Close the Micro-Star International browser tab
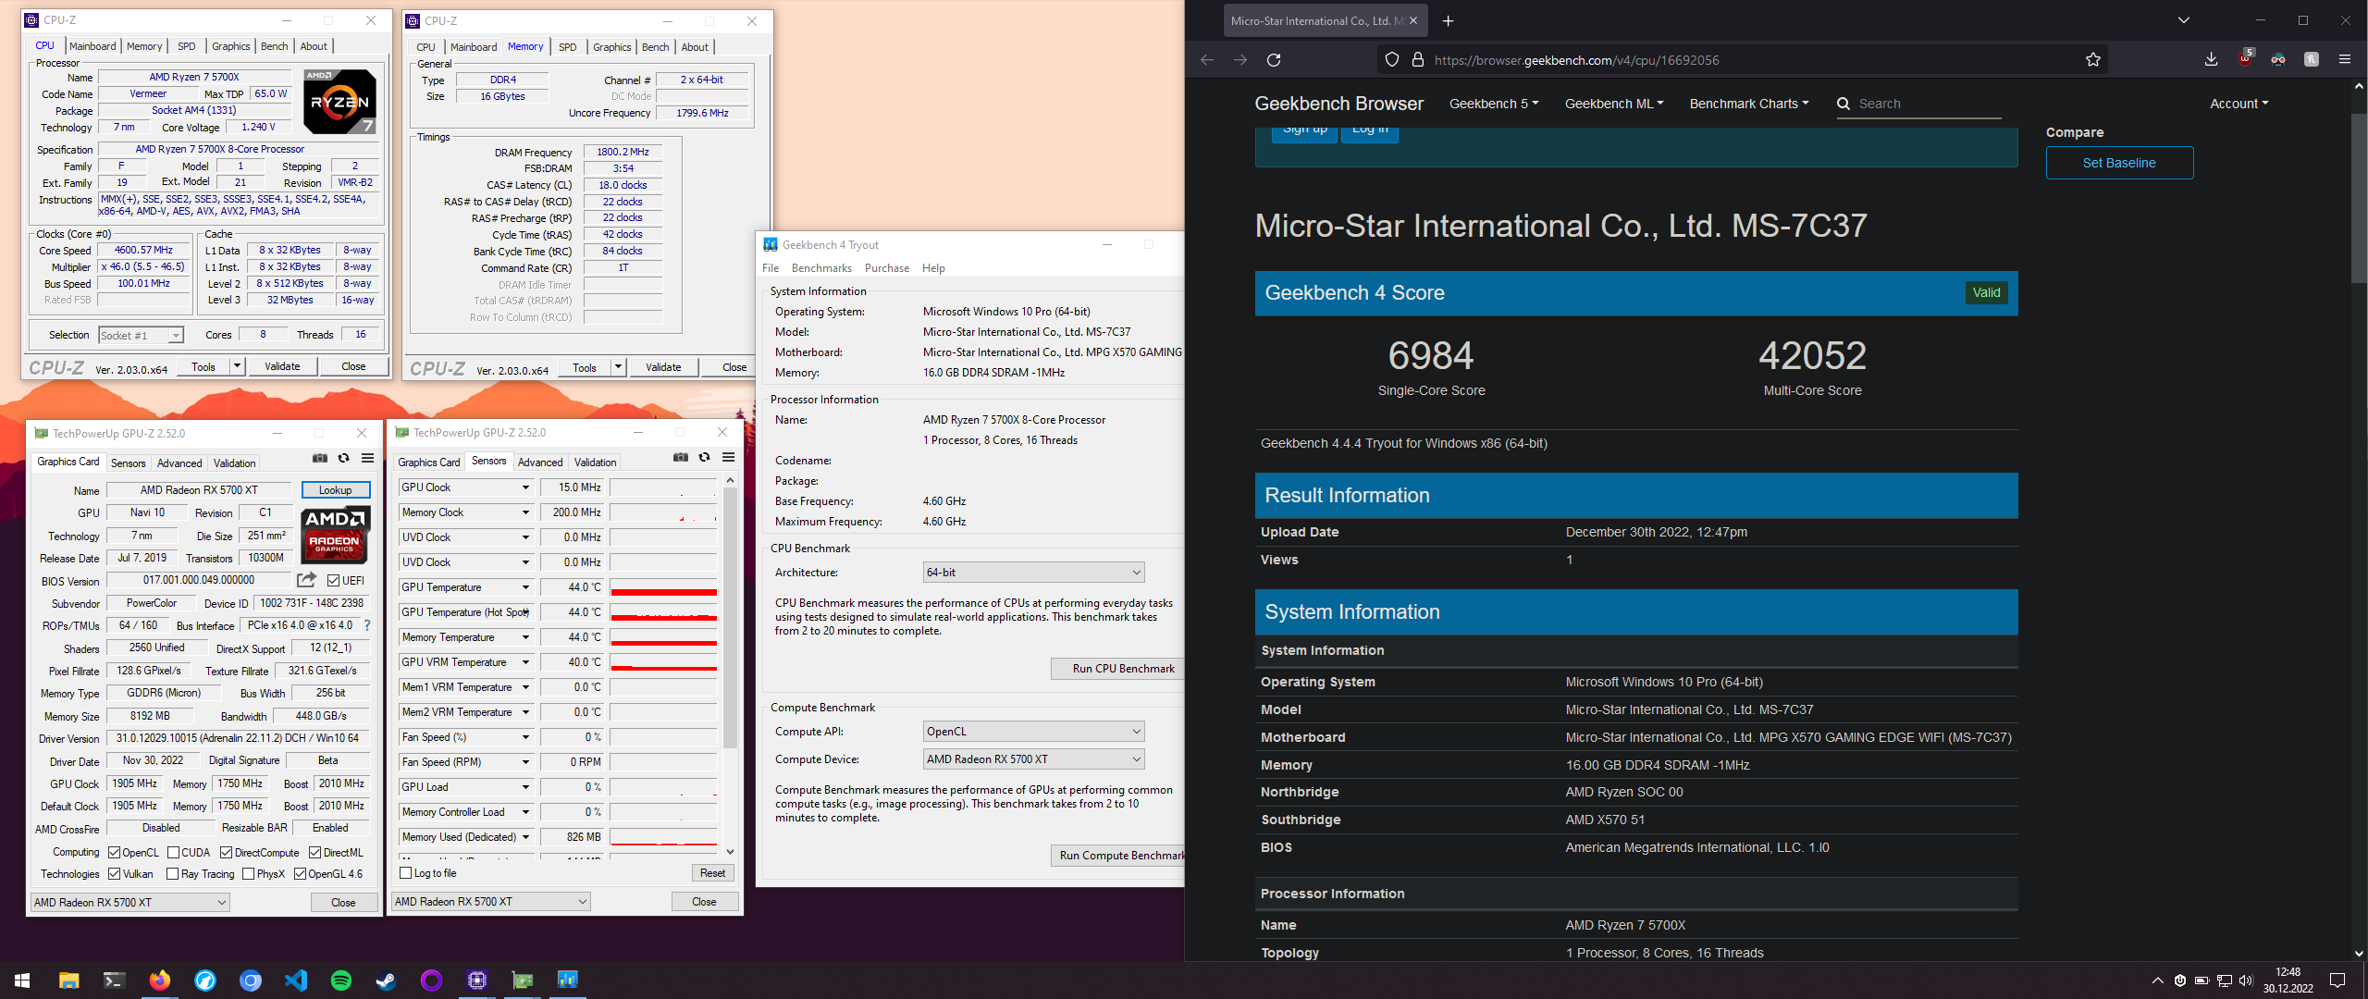This screenshot has height=999, width=2368. (x=1413, y=20)
